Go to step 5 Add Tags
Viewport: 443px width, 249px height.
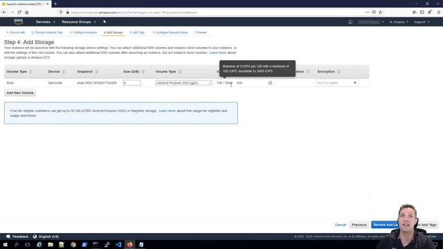(137, 33)
